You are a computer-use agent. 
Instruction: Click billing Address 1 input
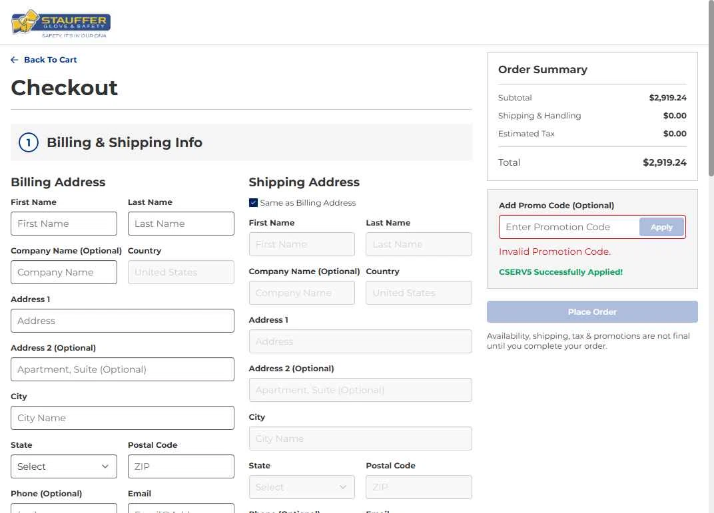(x=123, y=321)
